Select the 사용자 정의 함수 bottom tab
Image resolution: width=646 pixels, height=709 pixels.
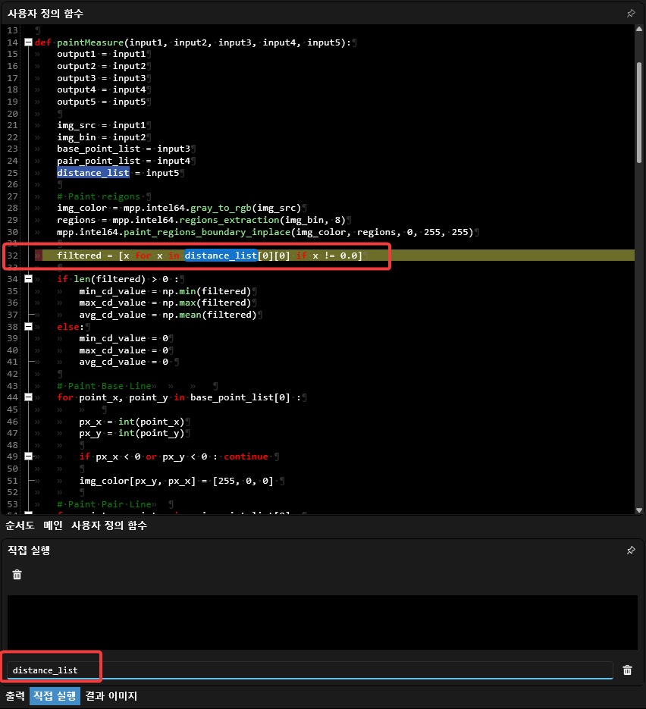109,525
